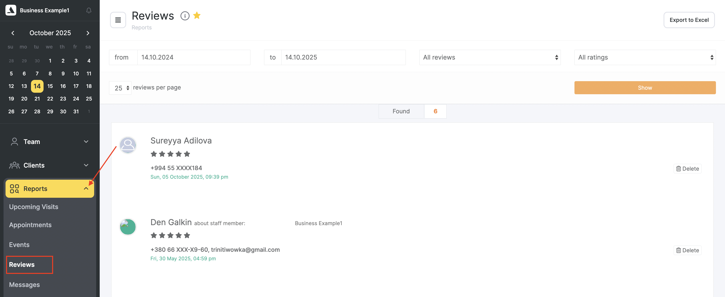
Task: Click Sureyya Adilova's avatar icon
Action: tap(128, 145)
